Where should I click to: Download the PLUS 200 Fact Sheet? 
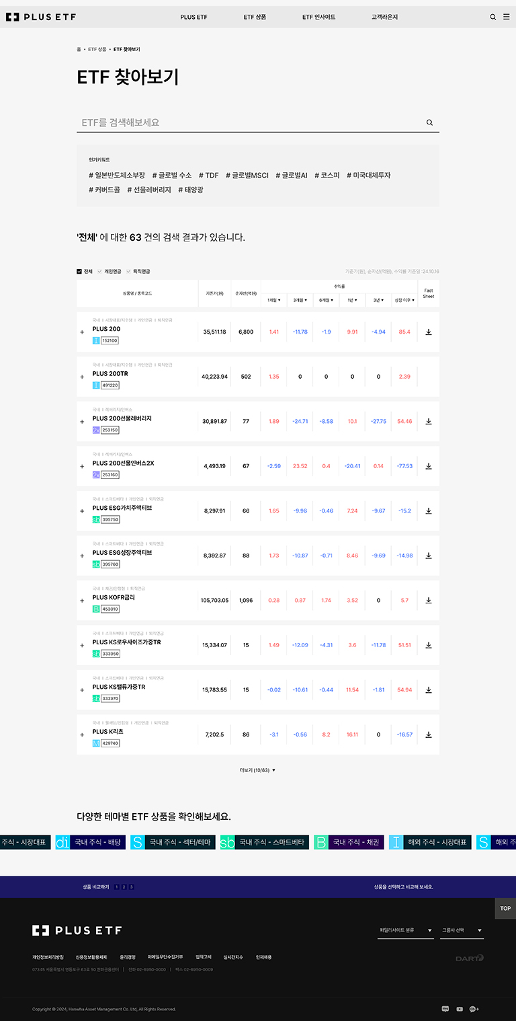(x=428, y=332)
